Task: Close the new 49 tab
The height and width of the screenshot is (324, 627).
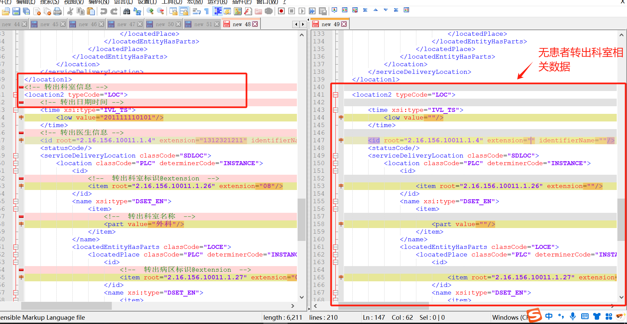Action: click(344, 24)
